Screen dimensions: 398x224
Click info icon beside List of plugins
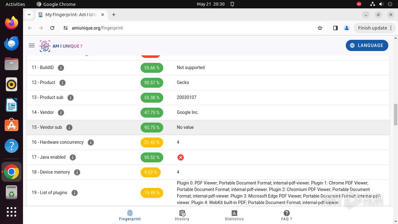click(x=75, y=193)
